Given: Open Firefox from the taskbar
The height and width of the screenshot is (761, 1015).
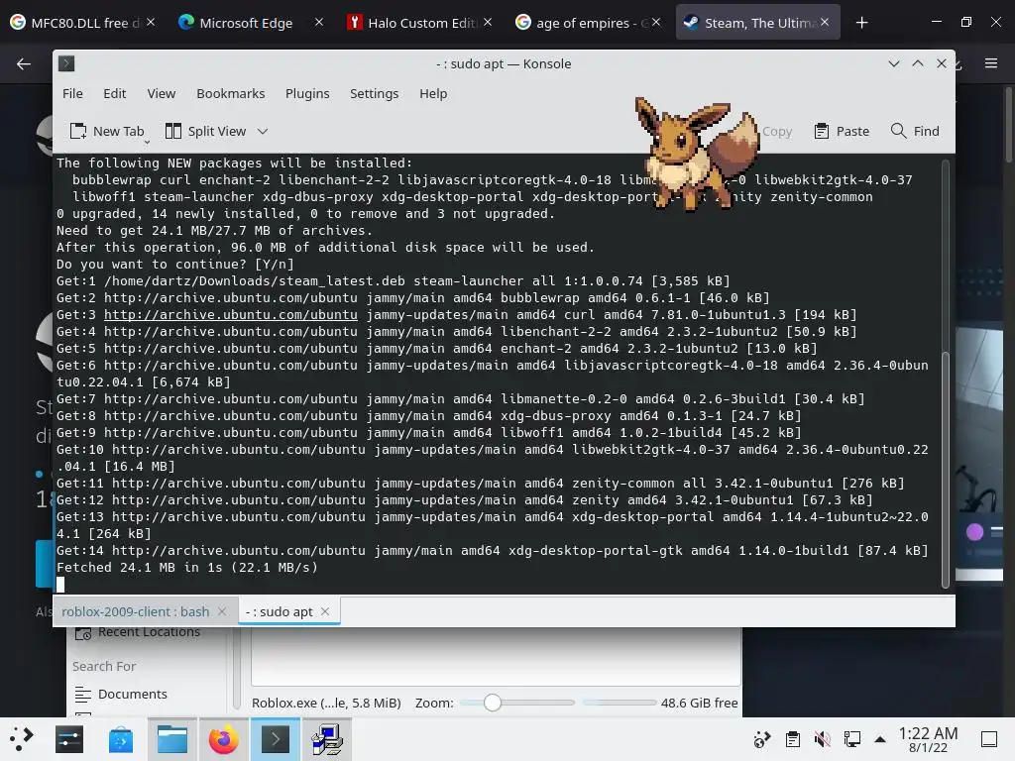Looking at the screenshot, I should point(223,739).
